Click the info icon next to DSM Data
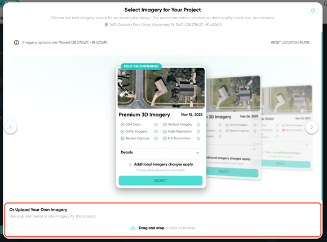327x242 pixels. click(x=156, y=125)
